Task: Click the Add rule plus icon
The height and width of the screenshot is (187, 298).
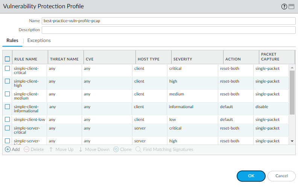Action: point(8,149)
